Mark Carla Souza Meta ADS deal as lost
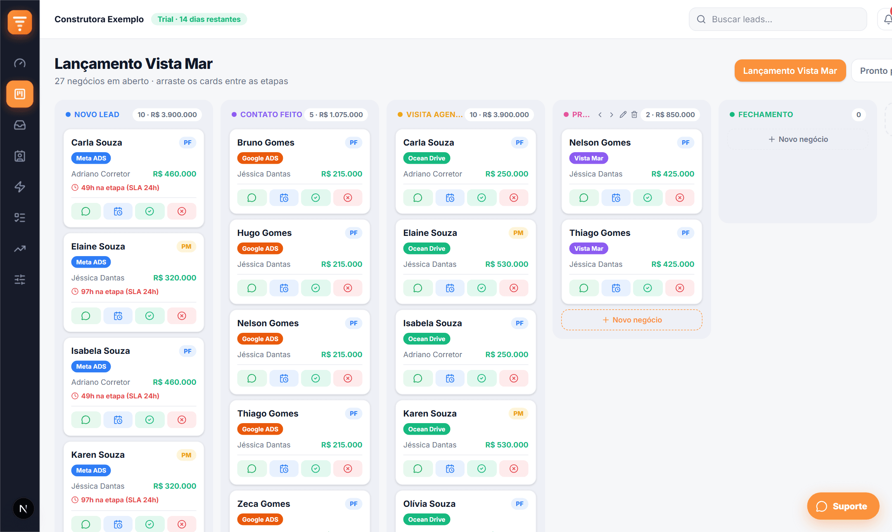This screenshot has width=892, height=532. (182, 211)
